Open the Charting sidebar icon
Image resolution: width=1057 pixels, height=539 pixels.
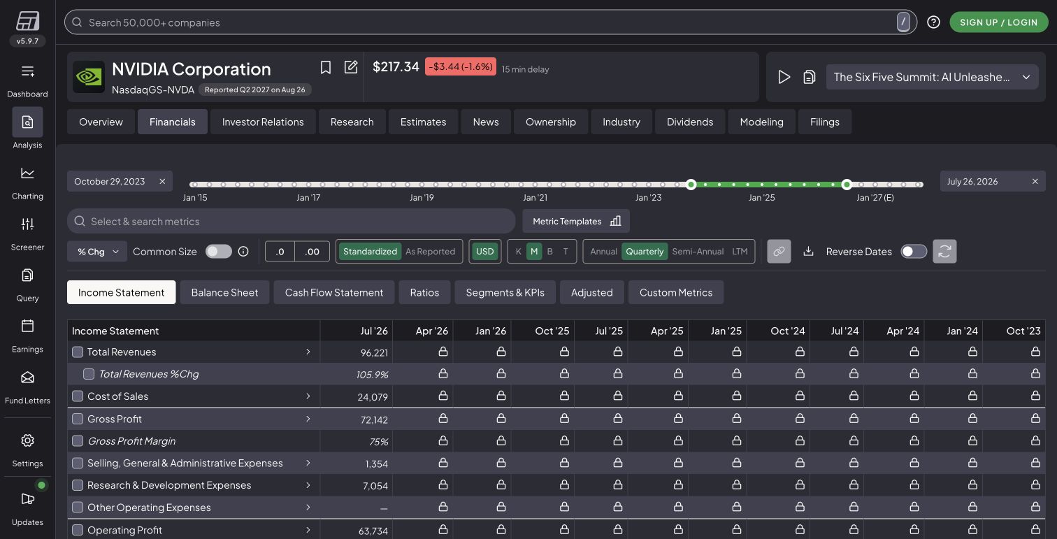point(27,173)
